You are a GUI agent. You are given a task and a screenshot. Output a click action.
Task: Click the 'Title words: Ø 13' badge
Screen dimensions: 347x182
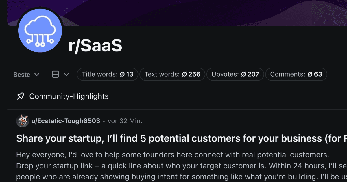107,74
